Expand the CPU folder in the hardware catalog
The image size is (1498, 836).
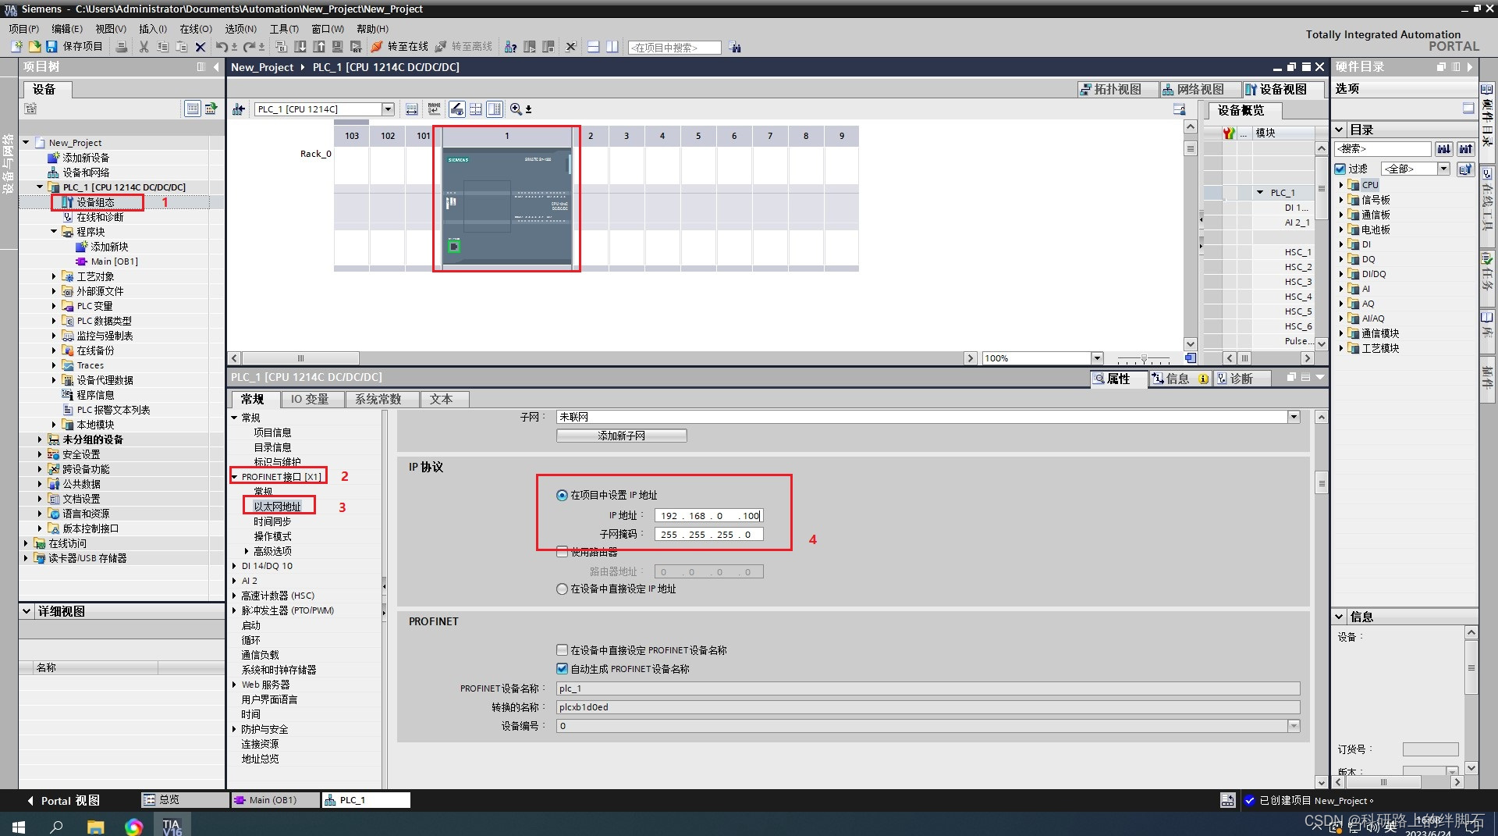click(x=1341, y=185)
